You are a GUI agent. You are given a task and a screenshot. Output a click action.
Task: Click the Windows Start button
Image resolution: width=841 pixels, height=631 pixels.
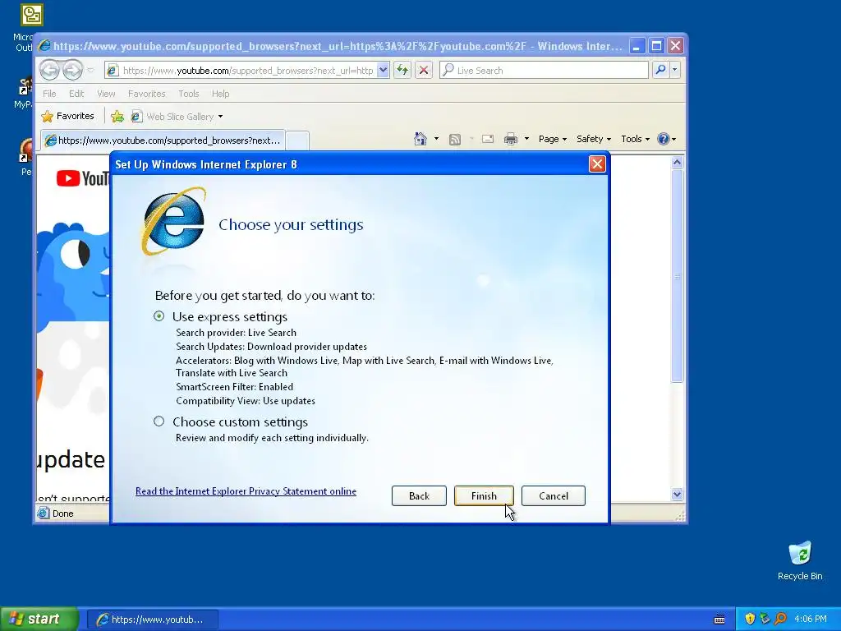coord(39,619)
